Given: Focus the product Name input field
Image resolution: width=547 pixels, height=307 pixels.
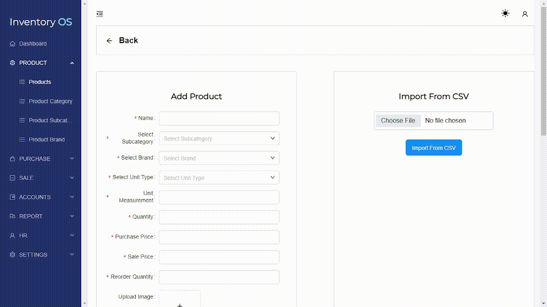Looking at the screenshot, I should (219, 118).
